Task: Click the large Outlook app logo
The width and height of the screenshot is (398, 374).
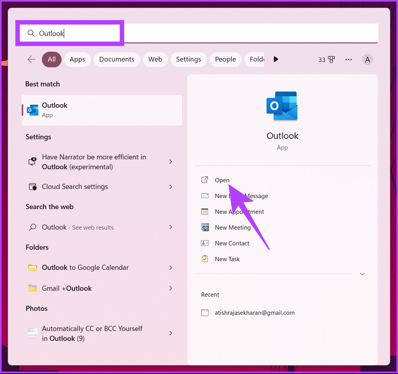Action: point(282,106)
